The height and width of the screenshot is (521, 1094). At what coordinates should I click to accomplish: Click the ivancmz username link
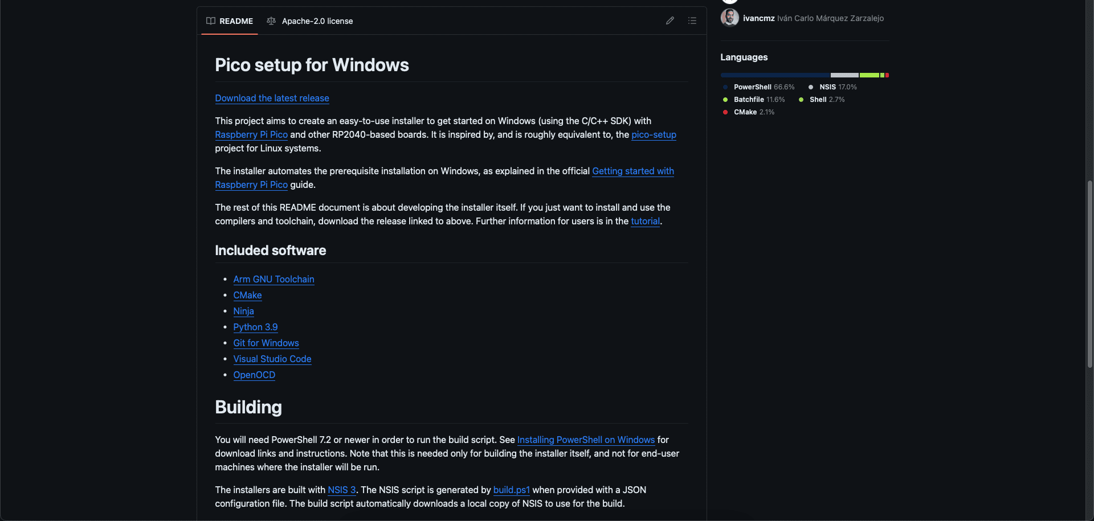click(758, 18)
